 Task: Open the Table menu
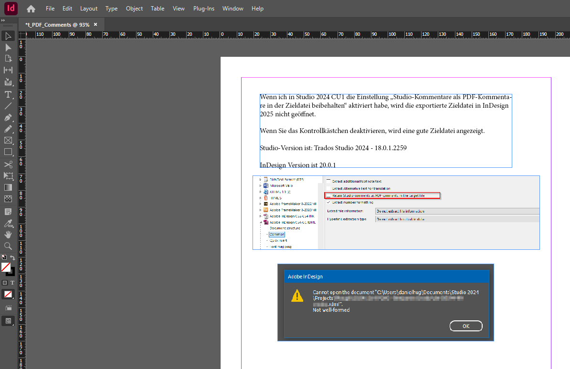coord(158,9)
